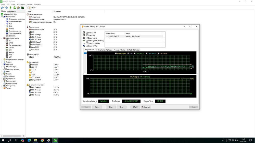Screen dimensions: 255x143
Task: Open the DMI tree item
Action: [x=10, y=24]
